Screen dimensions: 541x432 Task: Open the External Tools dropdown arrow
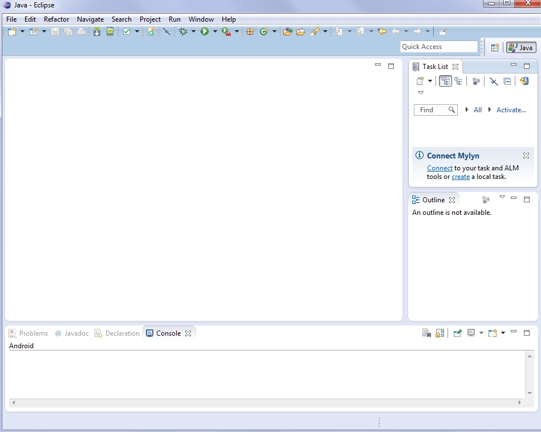(237, 31)
